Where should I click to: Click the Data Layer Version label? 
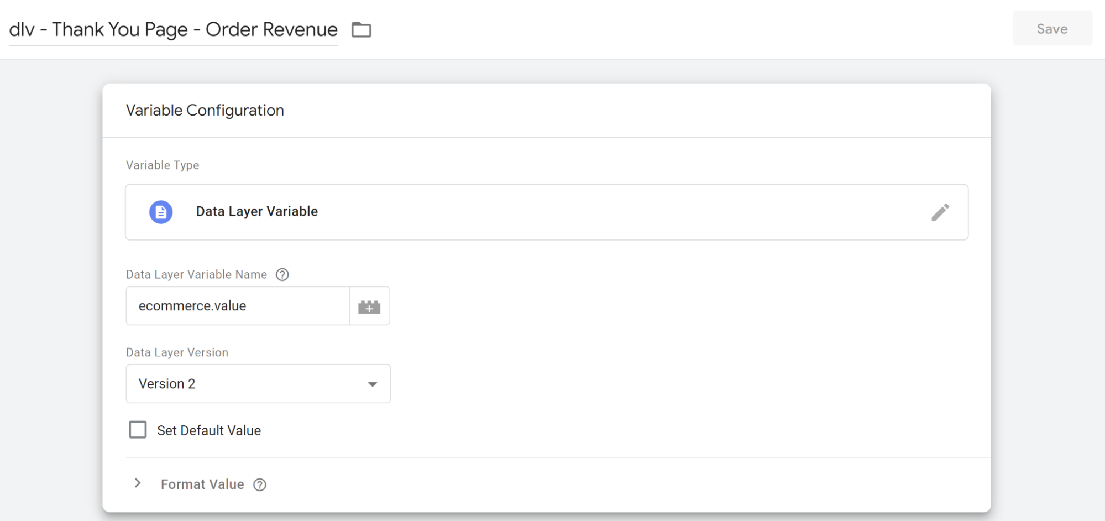click(x=177, y=352)
